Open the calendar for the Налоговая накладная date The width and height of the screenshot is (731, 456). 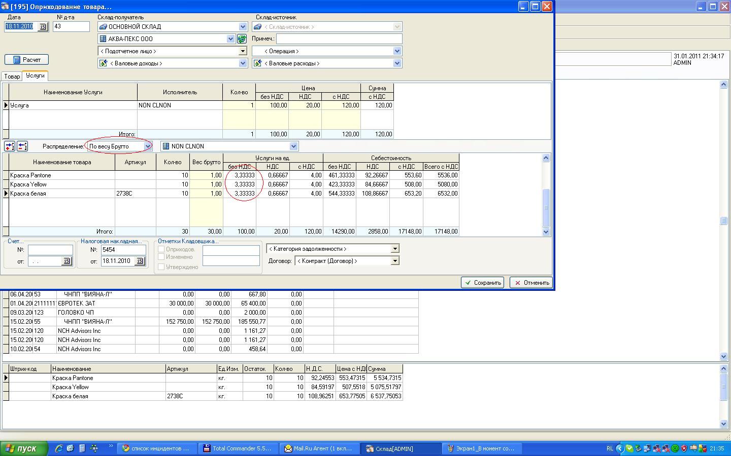tap(140, 261)
